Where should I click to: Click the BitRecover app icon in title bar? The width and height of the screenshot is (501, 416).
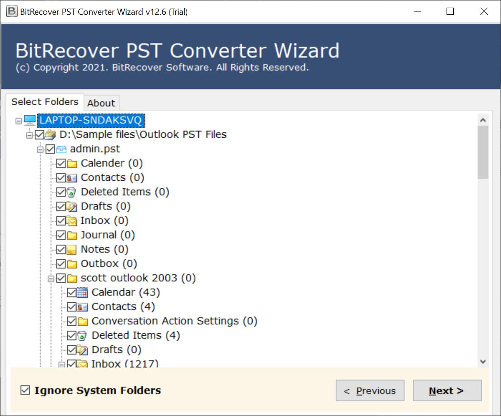tap(12, 11)
